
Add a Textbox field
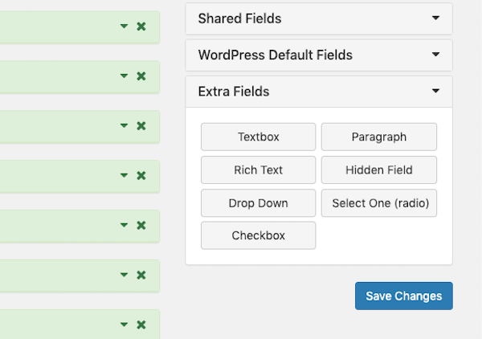(x=258, y=137)
